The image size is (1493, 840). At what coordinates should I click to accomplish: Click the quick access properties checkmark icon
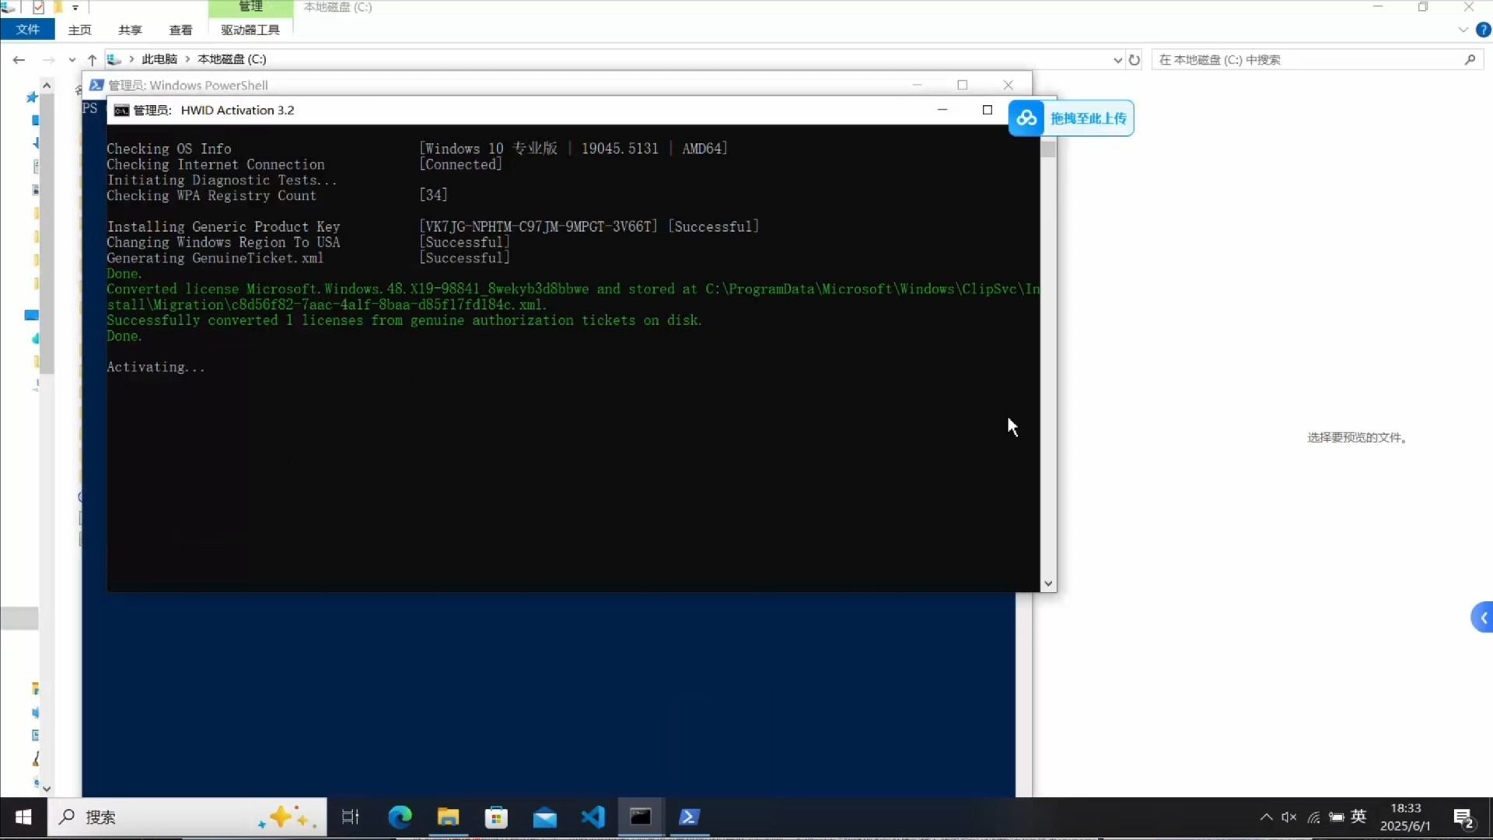38,8
